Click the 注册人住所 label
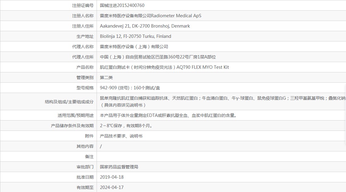This screenshot has height=192, width=346. [x=83, y=26]
